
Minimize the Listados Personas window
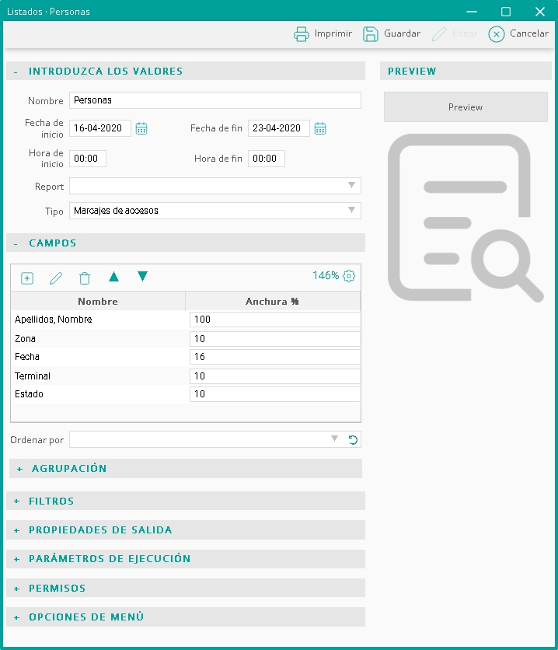pyautogui.click(x=472, y=11)
